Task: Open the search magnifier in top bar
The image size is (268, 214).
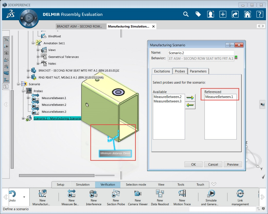Action: coord(186,14)
